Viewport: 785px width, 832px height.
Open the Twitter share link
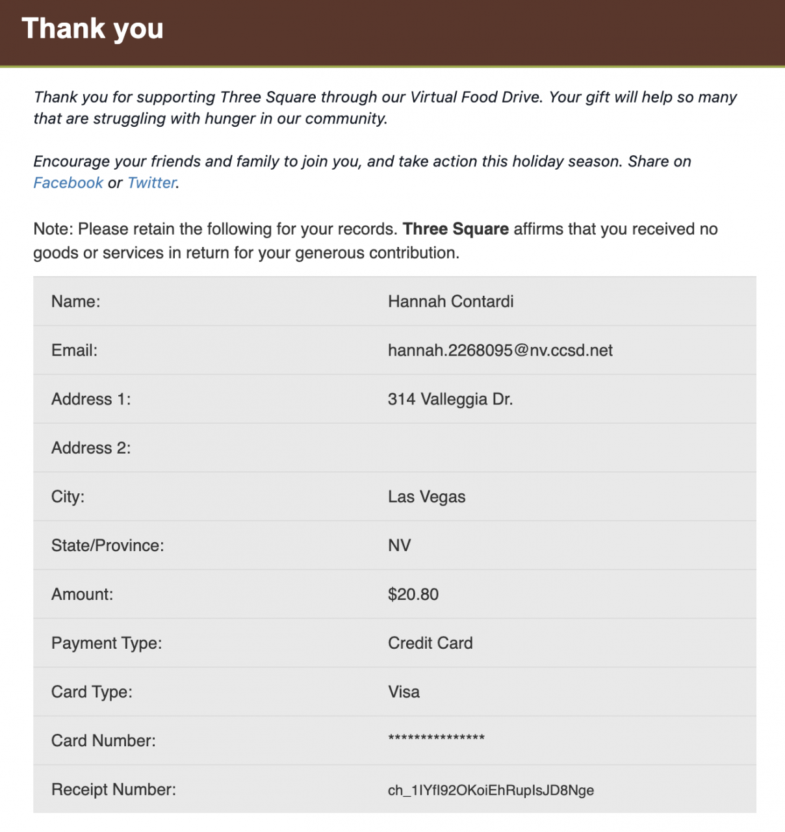(151, 183)
